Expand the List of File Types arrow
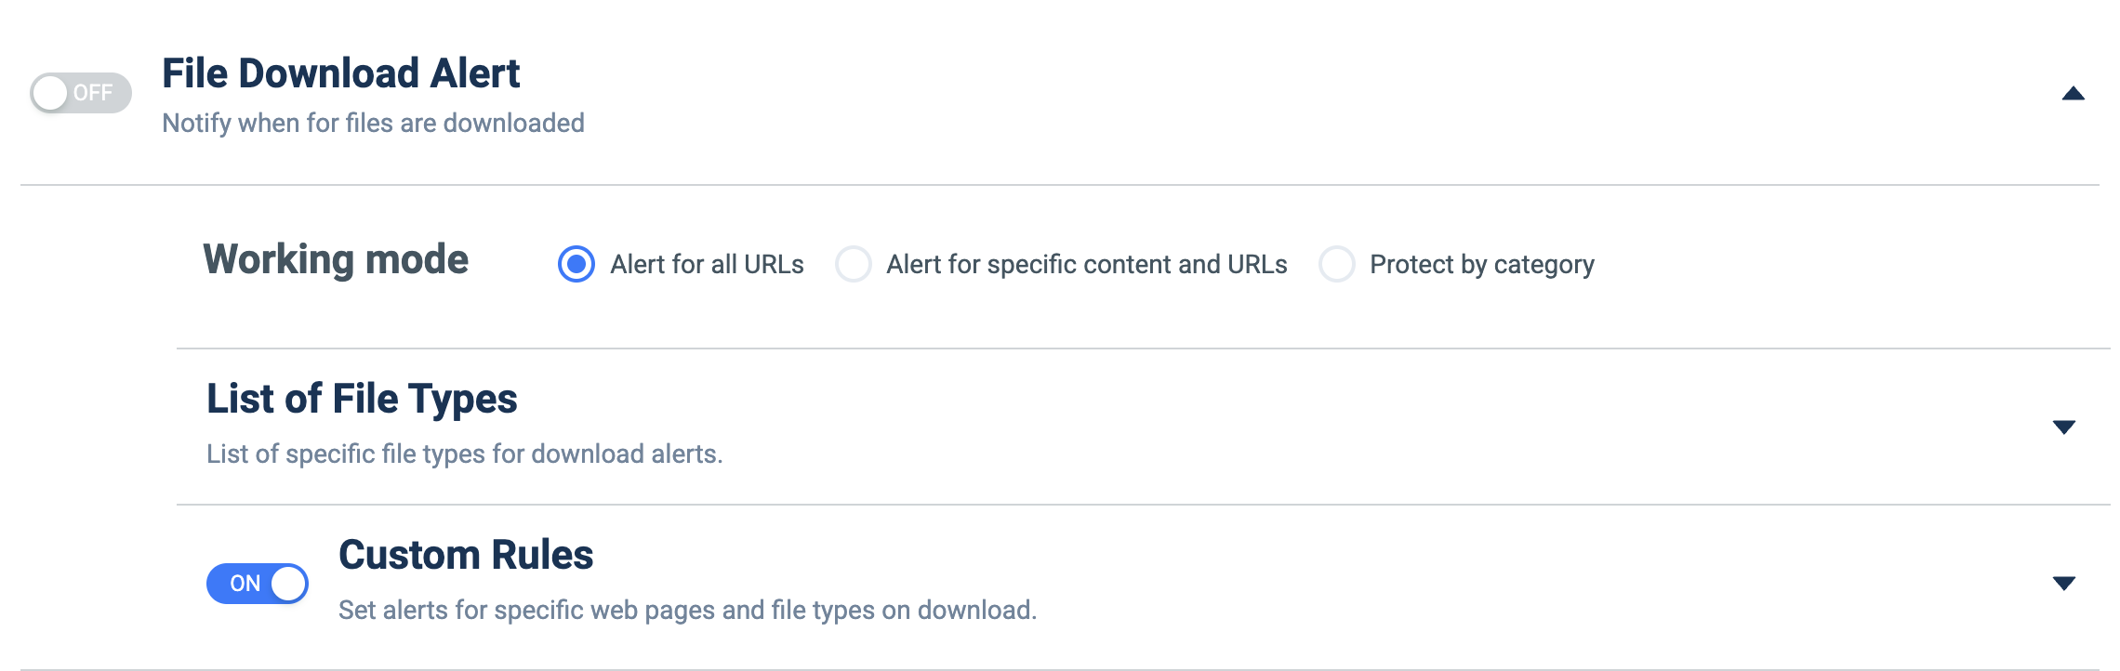The width and height of the screenshot is (2120, 671). click(x=2064, y=428)
